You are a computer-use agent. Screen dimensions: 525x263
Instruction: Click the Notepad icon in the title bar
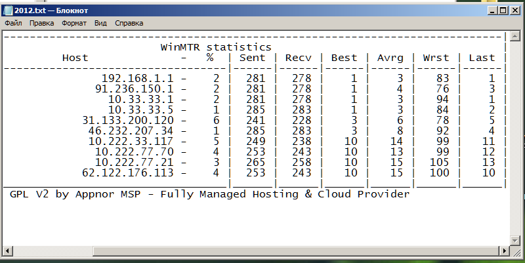[7, 10]
